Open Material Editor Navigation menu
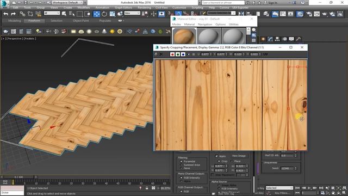Viewport: 348px width, 196px height. tap(205, 24)
